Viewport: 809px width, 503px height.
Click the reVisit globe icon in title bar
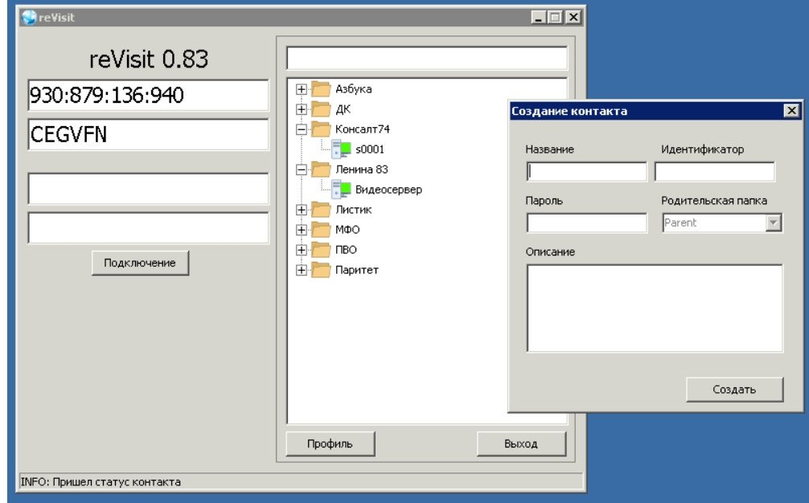pyautogui.click(x=29, y=17)
